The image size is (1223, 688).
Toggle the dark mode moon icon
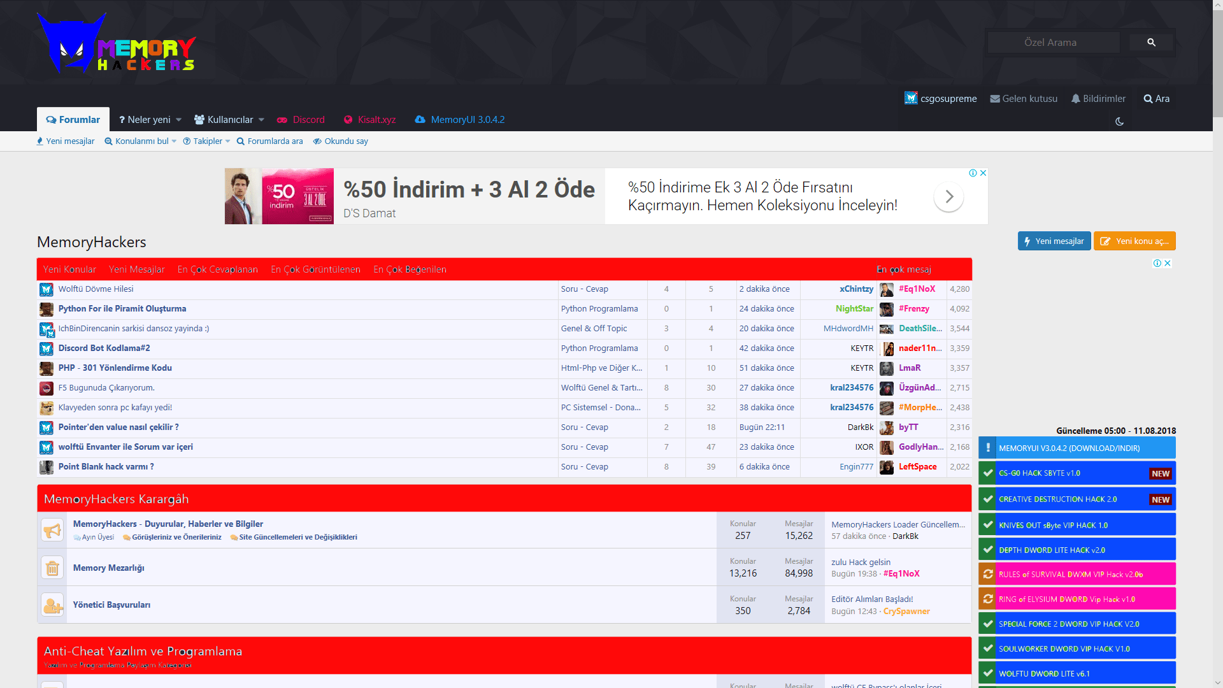pos(1119,121)
